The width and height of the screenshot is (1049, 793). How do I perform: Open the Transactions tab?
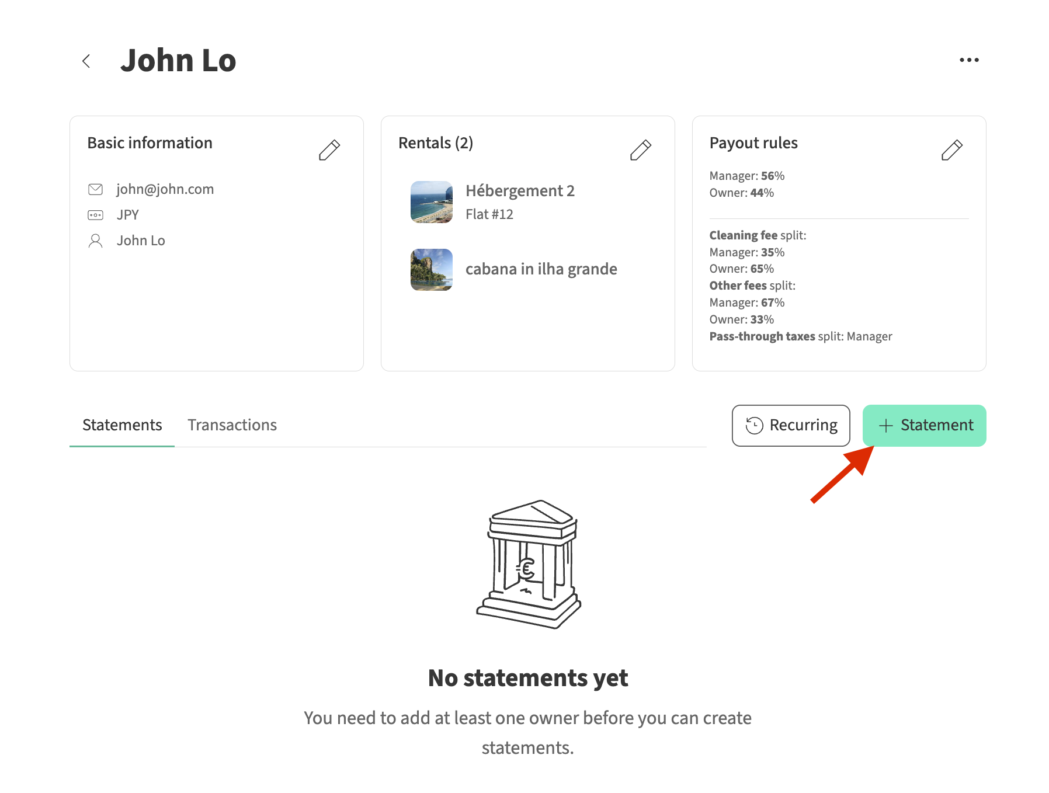pos(232,425)
